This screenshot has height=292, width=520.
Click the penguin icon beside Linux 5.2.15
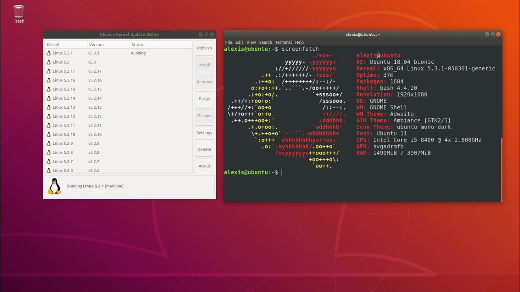click(49, 89)
